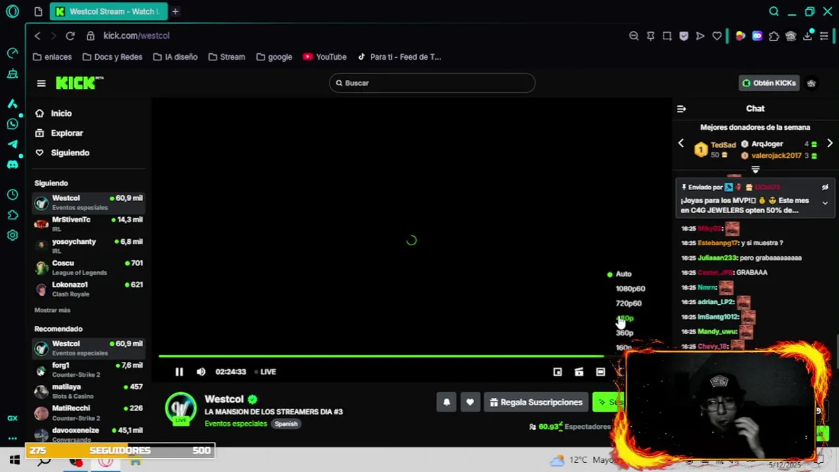The height and width of the screenshot is (472, 839).
Task: Open Discord in the Opera sidebar
Action: (x=12, y=165)
